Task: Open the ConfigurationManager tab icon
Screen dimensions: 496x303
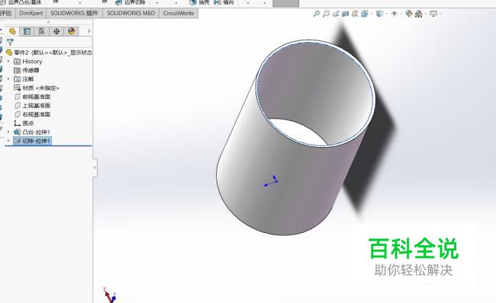Action: click(x=42, y=31)
